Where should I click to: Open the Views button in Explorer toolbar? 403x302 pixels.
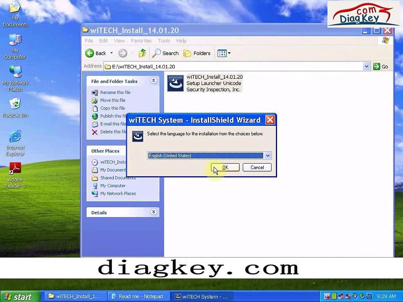coord(224,53)
